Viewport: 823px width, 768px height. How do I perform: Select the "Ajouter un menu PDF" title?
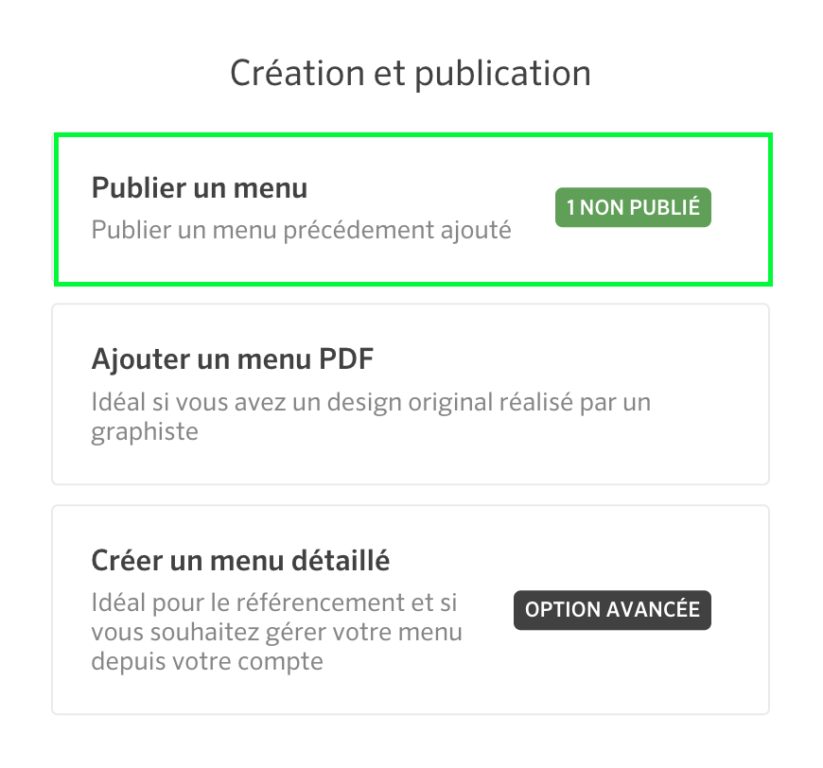[233, 360]
